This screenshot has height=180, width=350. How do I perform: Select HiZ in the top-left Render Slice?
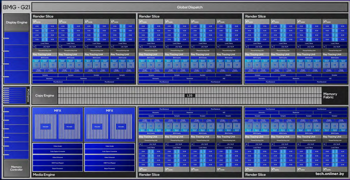(x=118, y=78)
